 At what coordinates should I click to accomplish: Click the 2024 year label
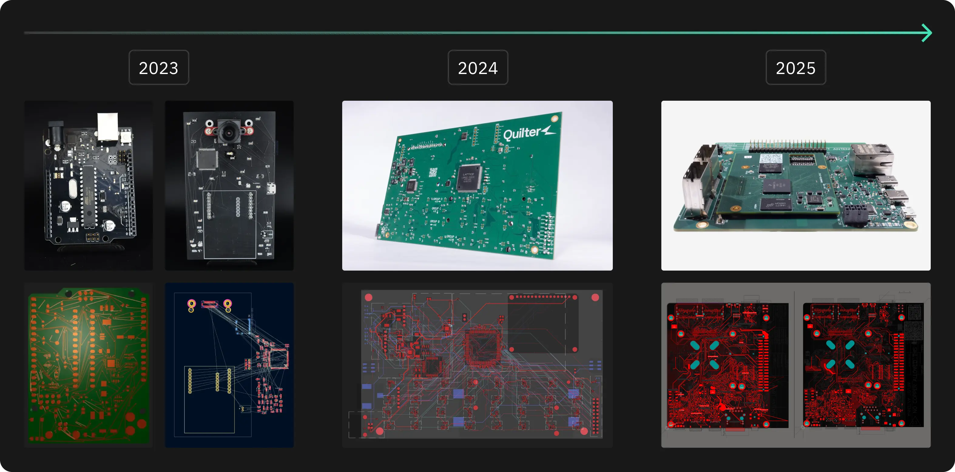pos(477,67)
